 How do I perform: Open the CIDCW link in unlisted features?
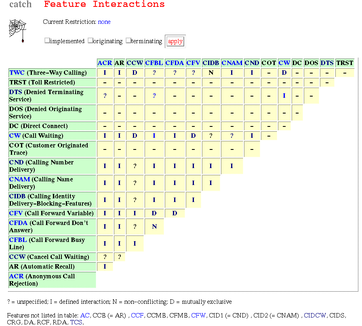point(315,315)
